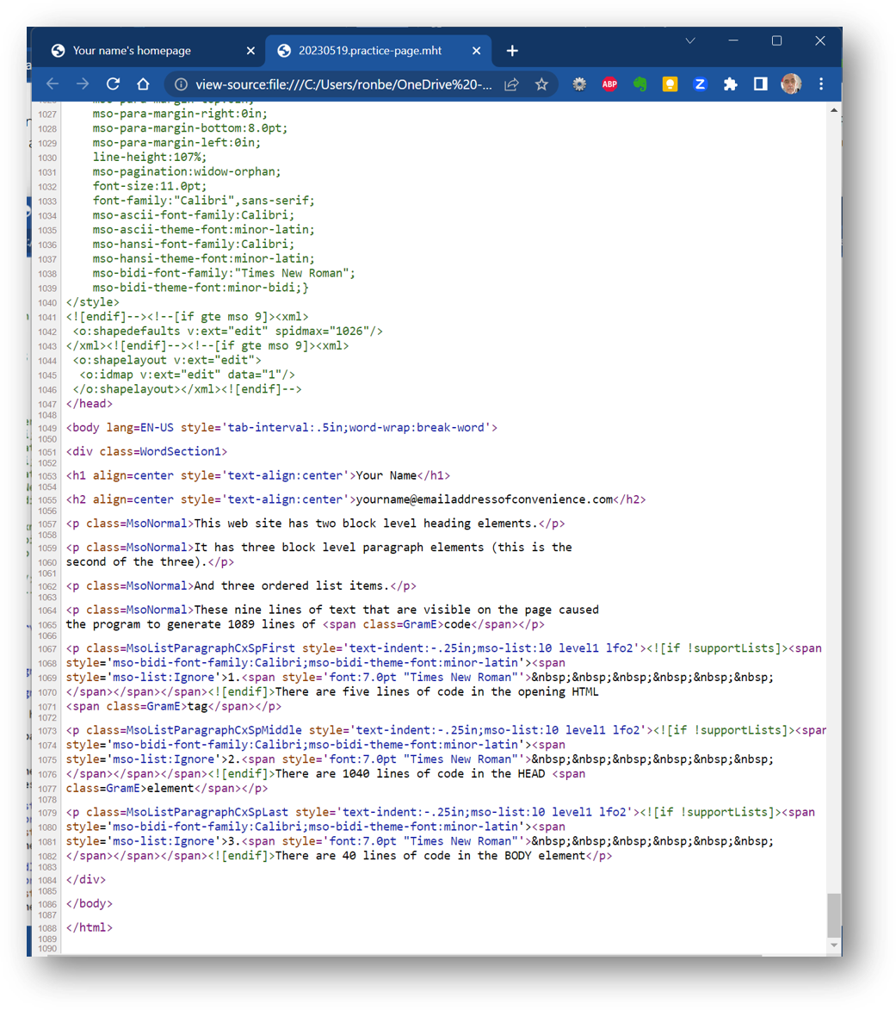Screen dimensions: 896x1010
Task: Reload the current page
Action: (x=113, y=84)
